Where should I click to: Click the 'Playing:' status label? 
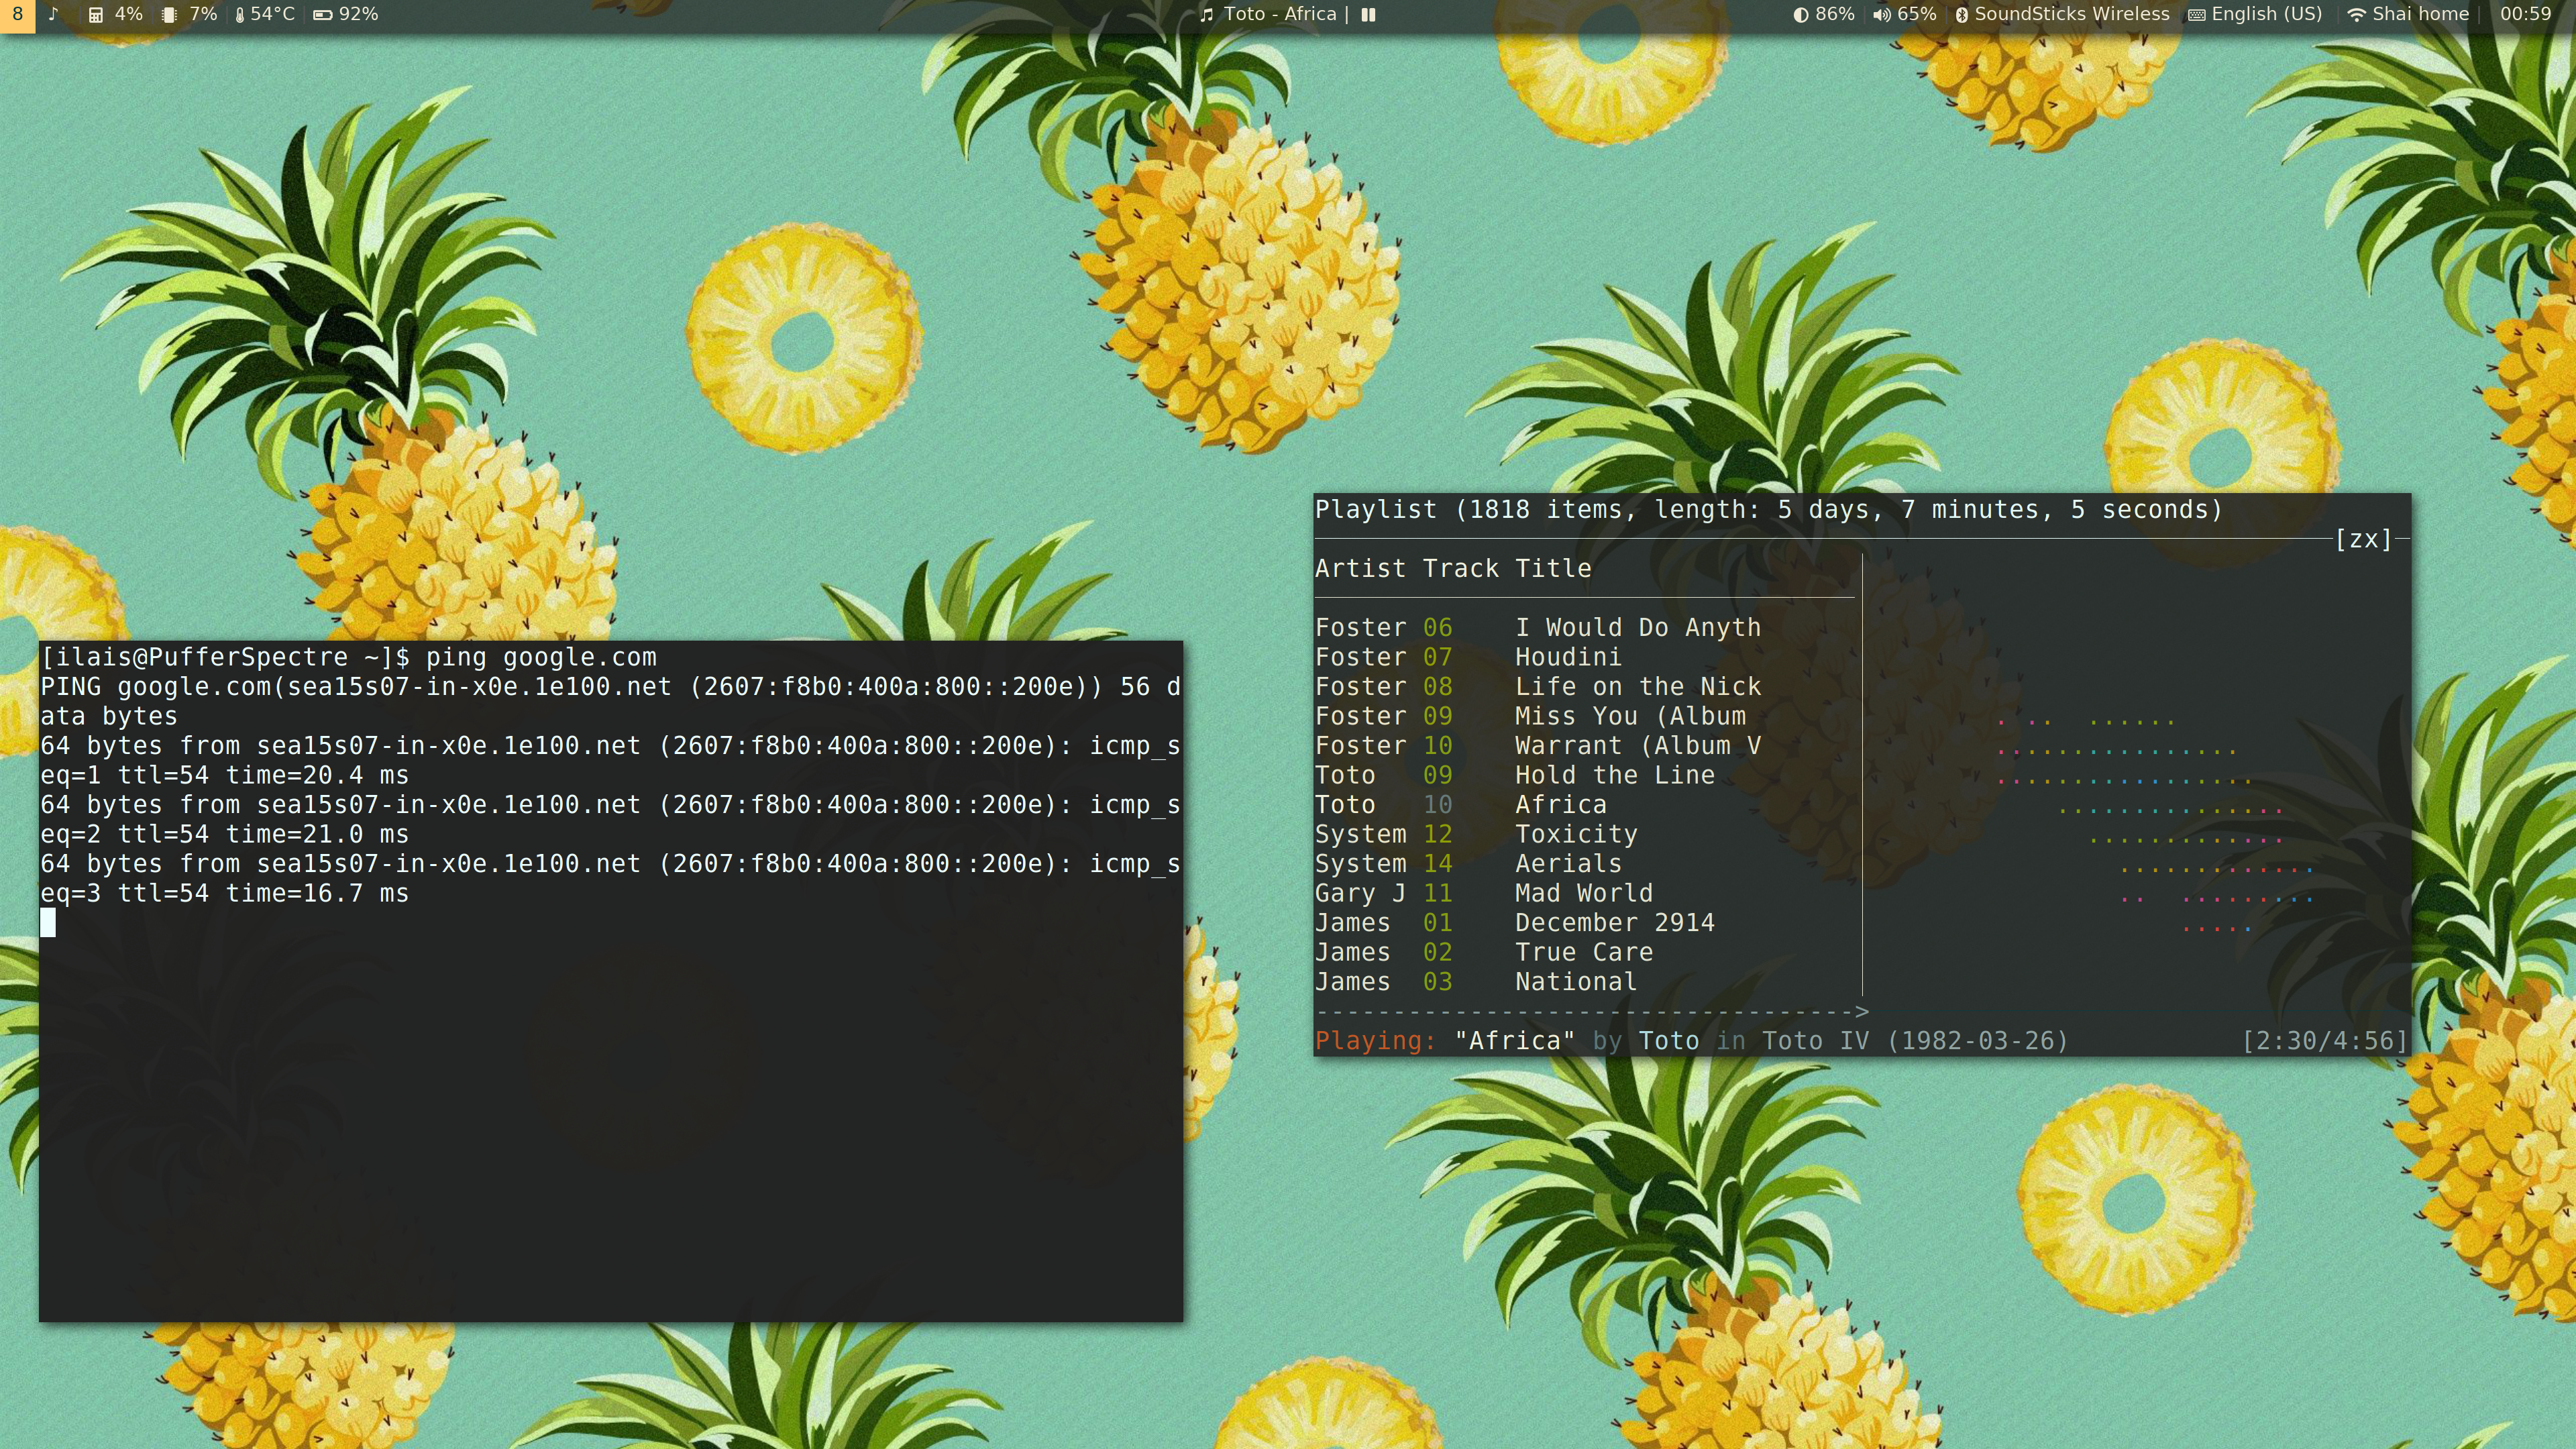1375,1041
